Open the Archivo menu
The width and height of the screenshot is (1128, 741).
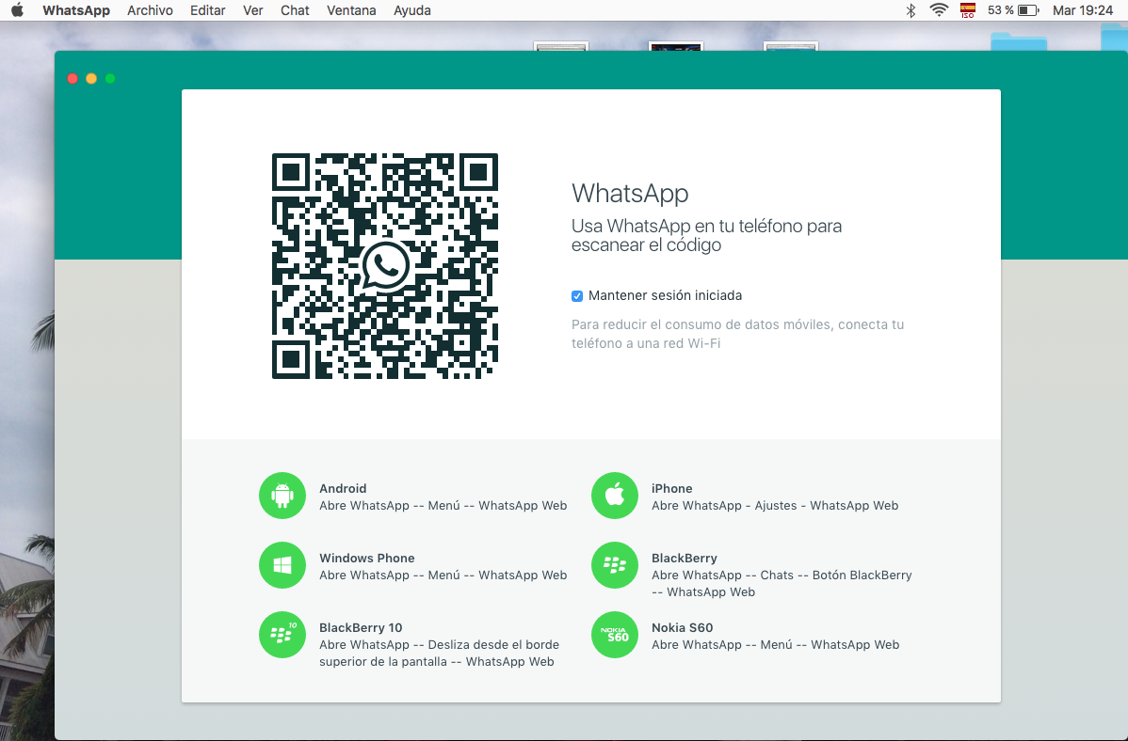coord(150,10)
